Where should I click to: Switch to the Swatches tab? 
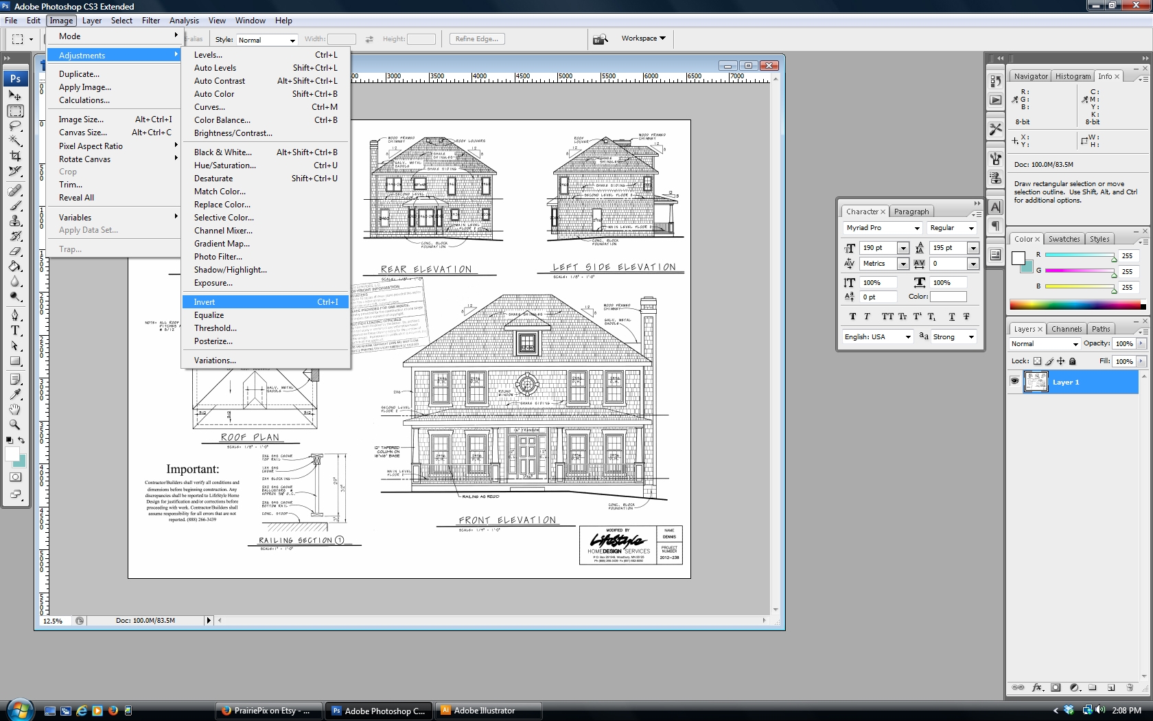(x=1064, y=239)
